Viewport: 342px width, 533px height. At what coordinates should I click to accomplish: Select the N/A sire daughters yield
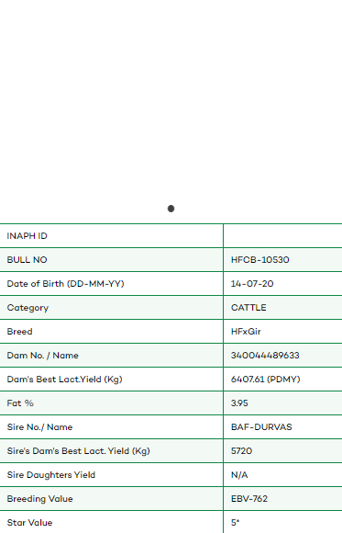click(x=239, y=475)
